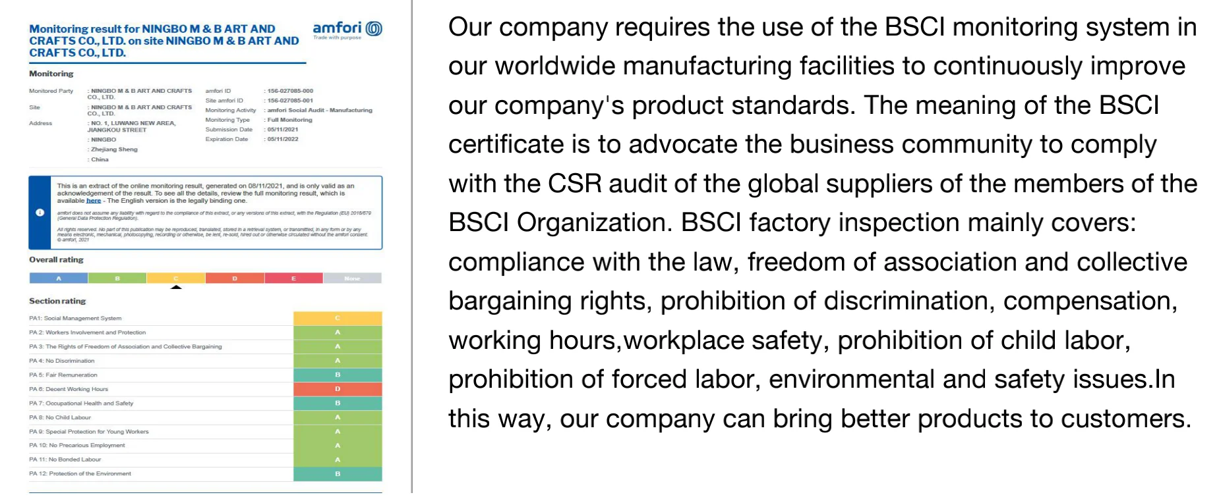This screenshot has height=499, width=1221.
Task: Click the red D rating for Decent Working Hours
Action: pos(338,389)
